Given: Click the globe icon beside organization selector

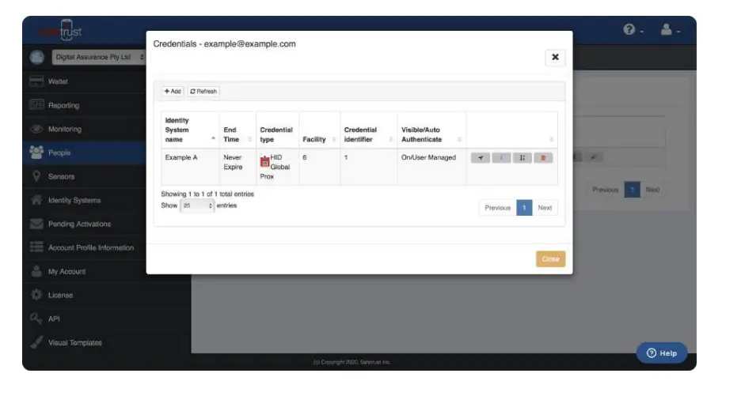Looking at the screenshot, I should [x=36, y=58].
